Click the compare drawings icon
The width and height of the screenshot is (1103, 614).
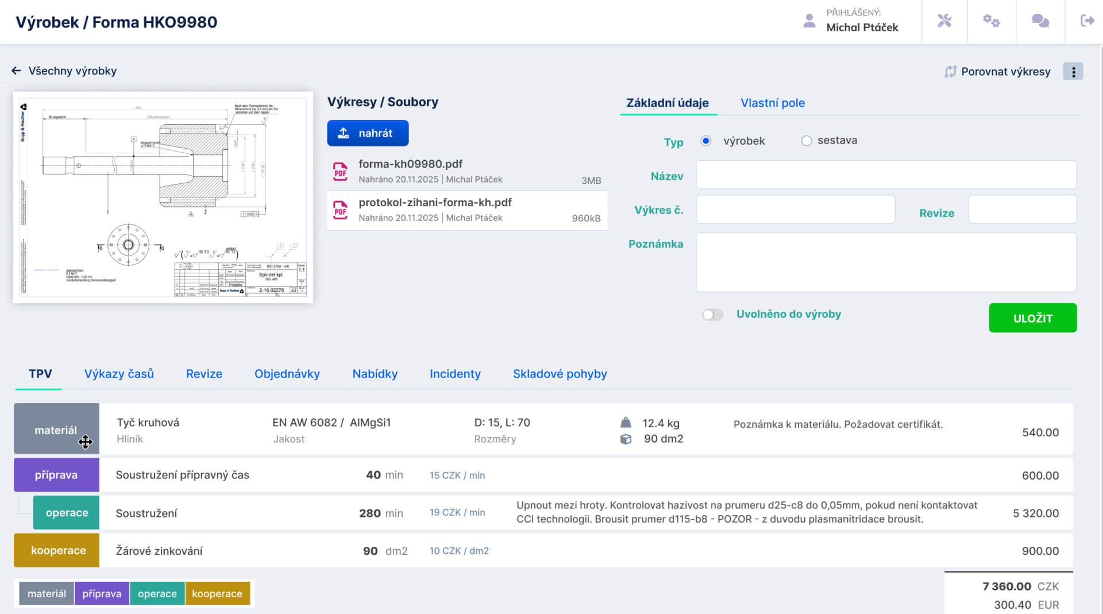click(950, 71)
